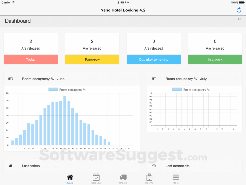Open the Rooms section icon
The height and width of the screenshot is (185, 246).
[x=149, y=177]
